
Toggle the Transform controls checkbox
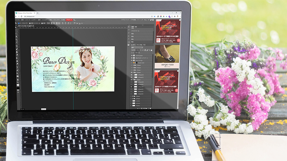pos(30,24)
